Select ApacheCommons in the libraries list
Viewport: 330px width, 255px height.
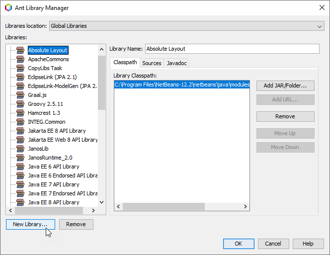(x=48, y=59)
